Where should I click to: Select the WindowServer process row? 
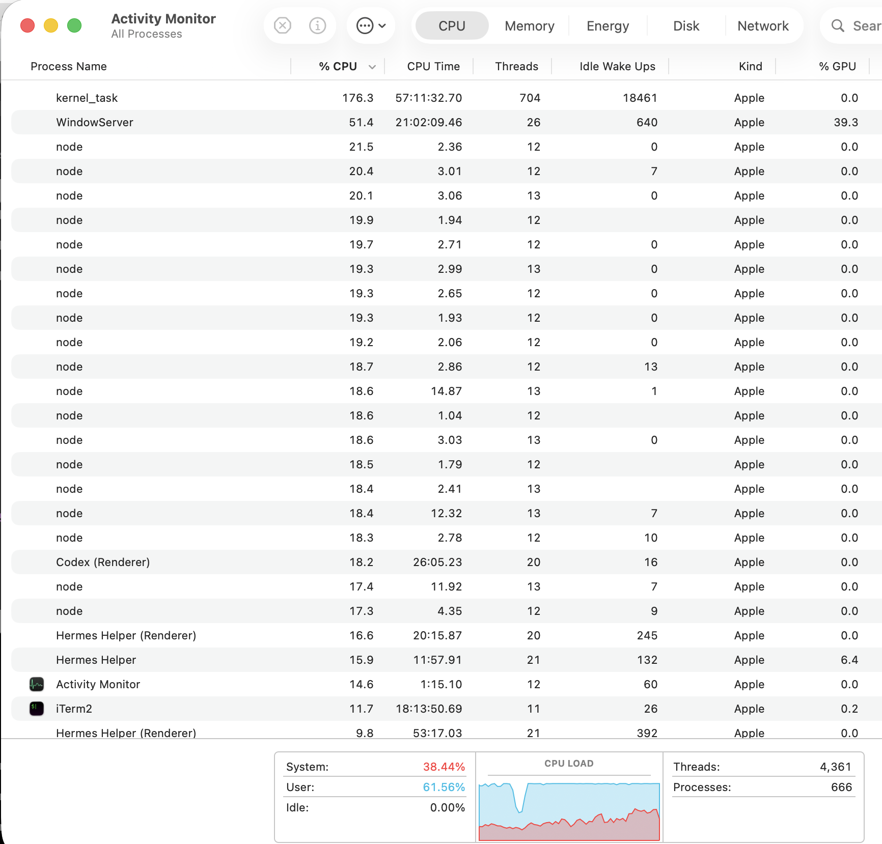click(446, 122)
